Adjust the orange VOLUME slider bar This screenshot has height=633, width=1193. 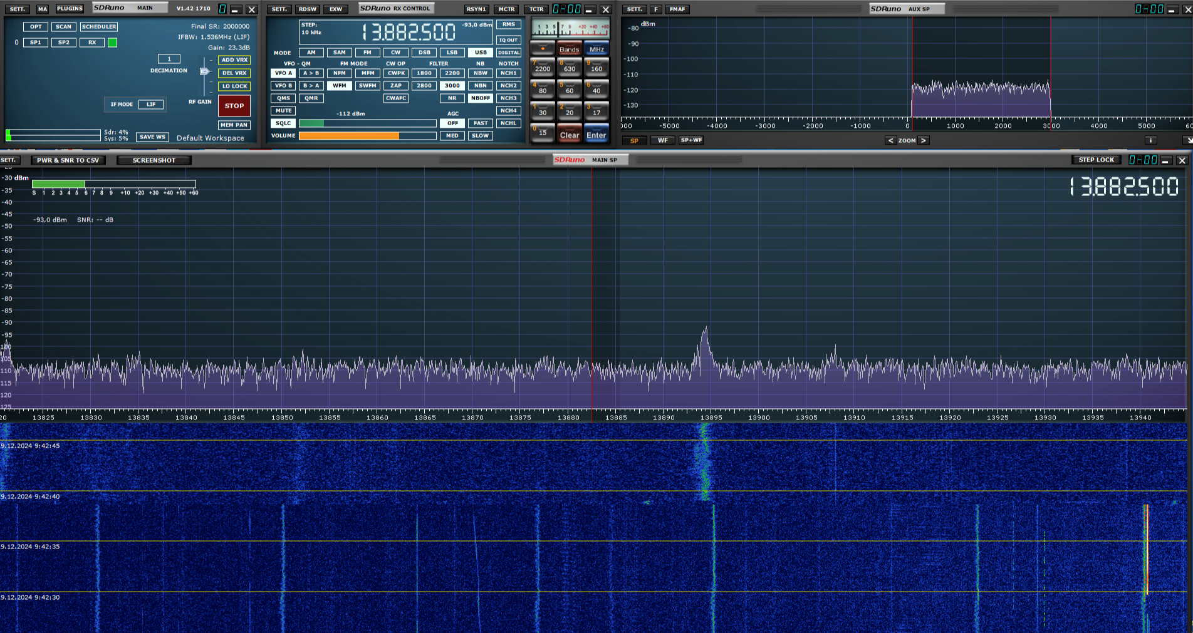pyautogui.click(x=367, y=136)
